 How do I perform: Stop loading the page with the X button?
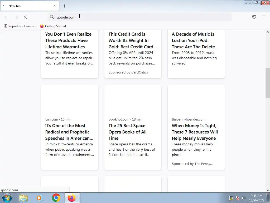click(25, 17)
